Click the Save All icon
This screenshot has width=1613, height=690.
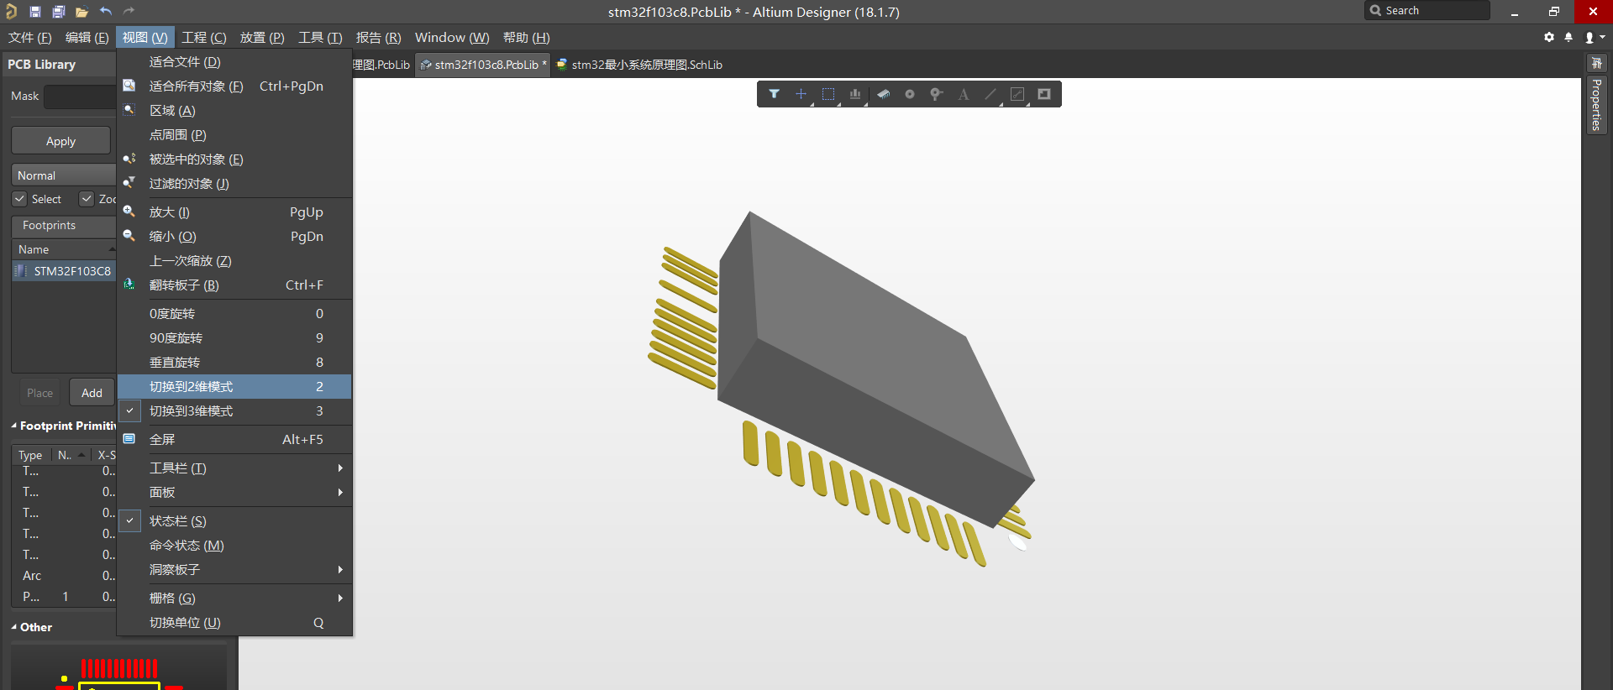click(58, 12)
